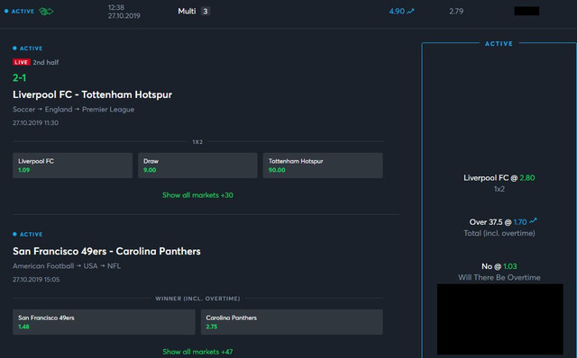Click the live score 2-1
This screenshot has height=358, width=577.
pyautogui.click(x=20, y=78)
